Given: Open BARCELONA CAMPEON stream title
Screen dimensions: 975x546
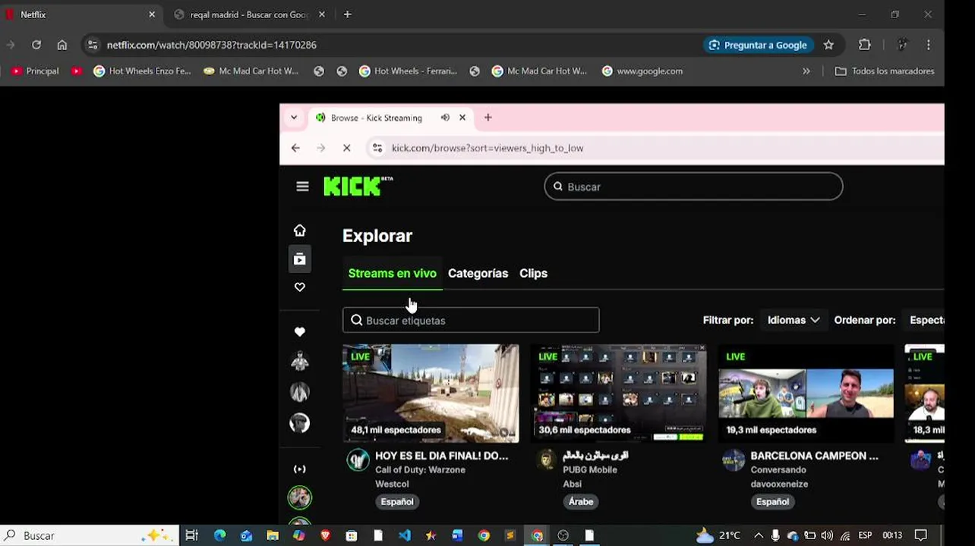Looking at the screenshot, I should click(814, 456).
